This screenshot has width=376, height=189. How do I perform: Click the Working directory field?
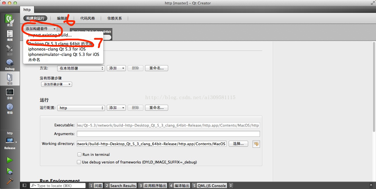point(152,144)
